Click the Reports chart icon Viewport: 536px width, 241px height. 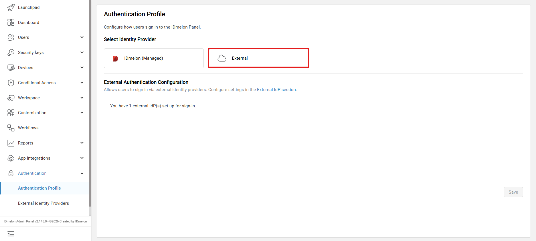(x=11, y=143)
